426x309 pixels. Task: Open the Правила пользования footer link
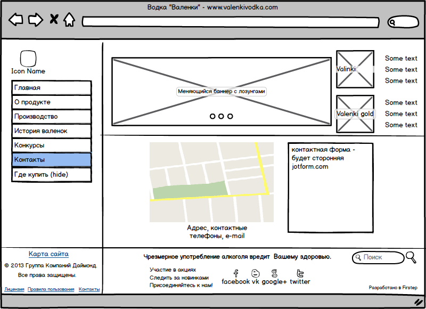pos(51,289)
